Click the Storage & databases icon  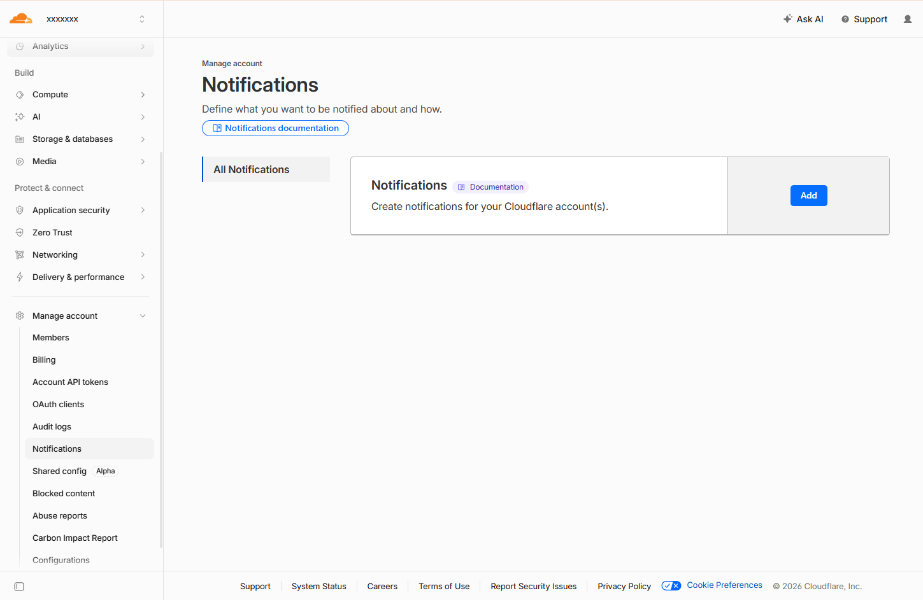(20, 139)
